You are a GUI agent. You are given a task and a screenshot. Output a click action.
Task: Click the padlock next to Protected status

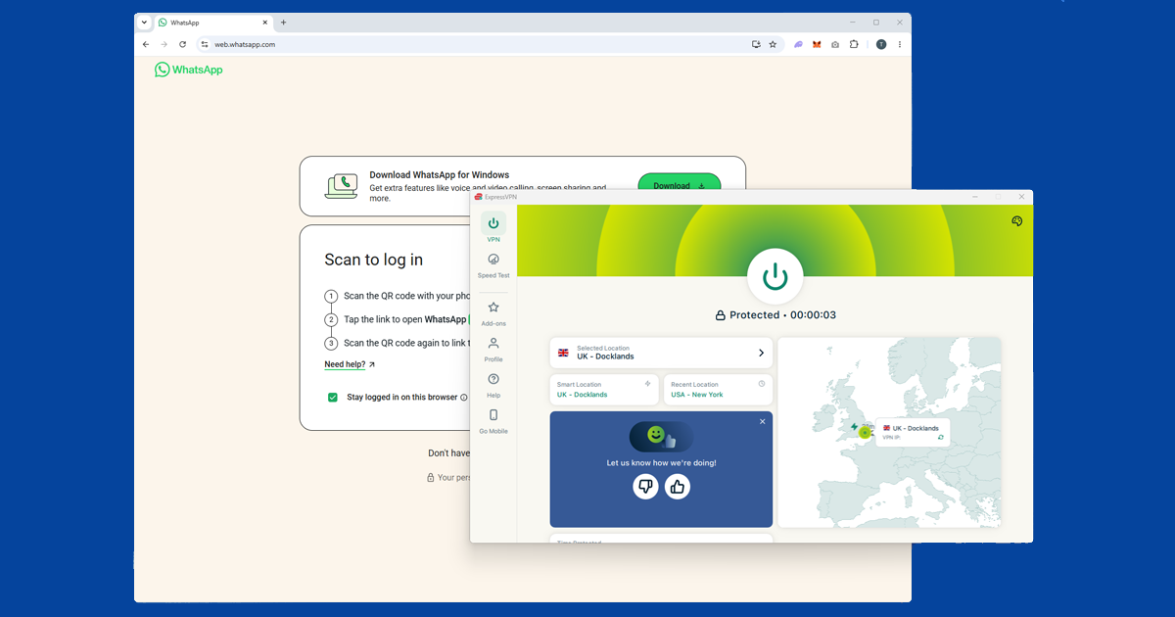[721, 315]
